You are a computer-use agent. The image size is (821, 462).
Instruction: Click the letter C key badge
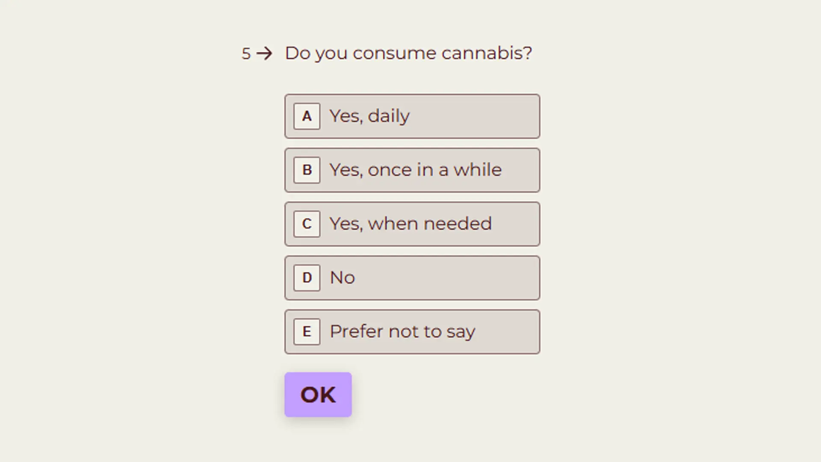point(306,224)
